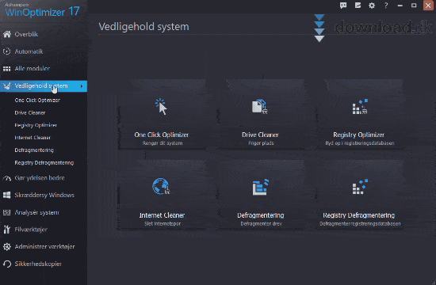The image size is (436, 285).
Task: Click the Automatik clock icon
Action: point(7,51)
